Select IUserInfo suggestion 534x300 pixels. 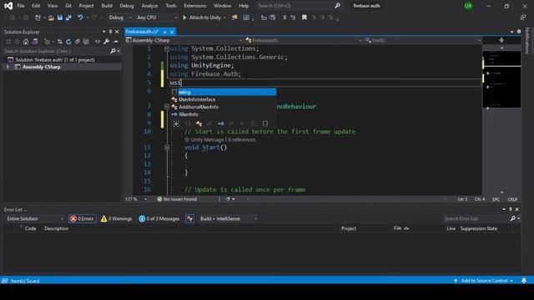click(224, 114)
